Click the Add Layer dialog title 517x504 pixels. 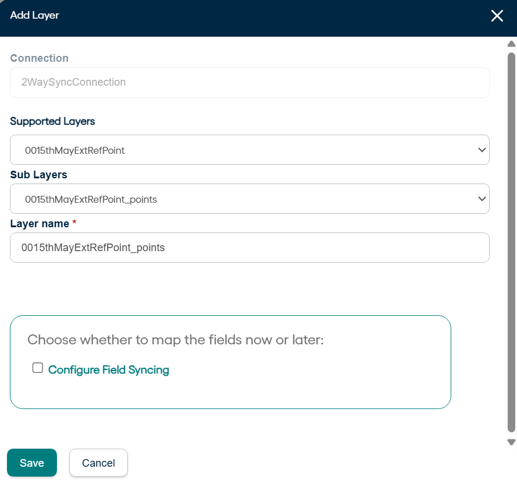(35, 15)
